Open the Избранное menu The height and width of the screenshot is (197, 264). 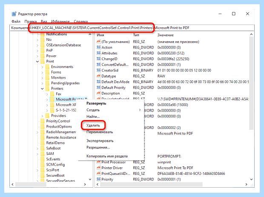click(x=60, y=22)
